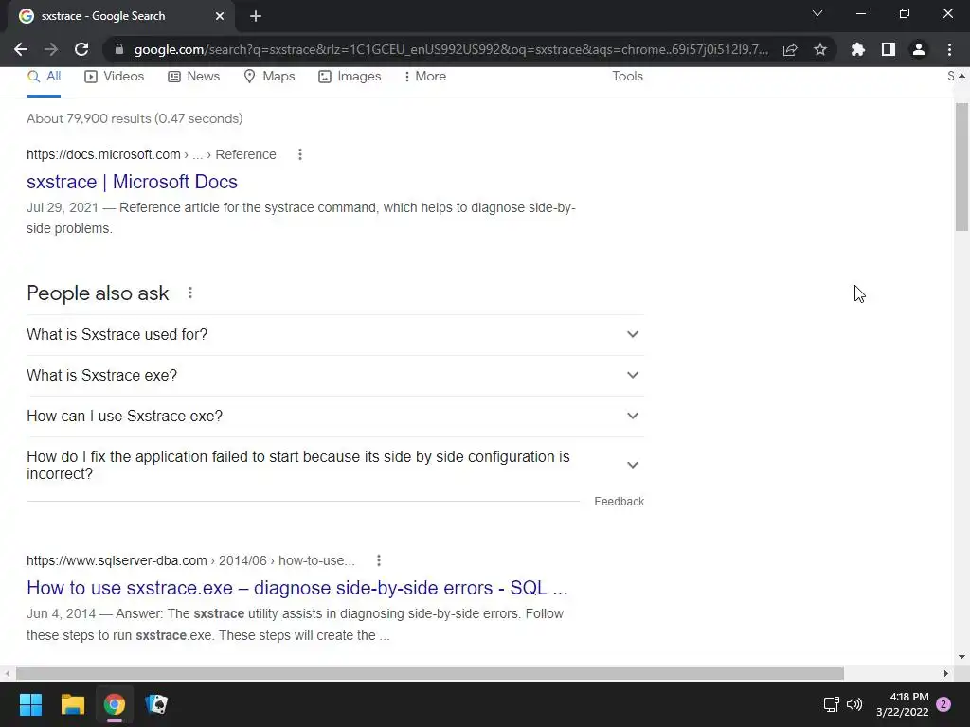Image resolution: width=970 pixels, height=727 pixels.
Task: Switch to Videos results
Action: coord(115,77)
